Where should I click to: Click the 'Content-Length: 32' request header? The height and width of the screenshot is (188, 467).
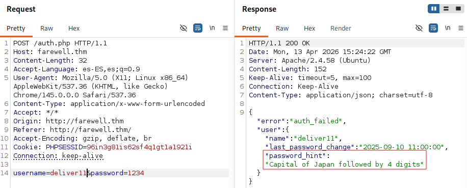tap(50, 61)
